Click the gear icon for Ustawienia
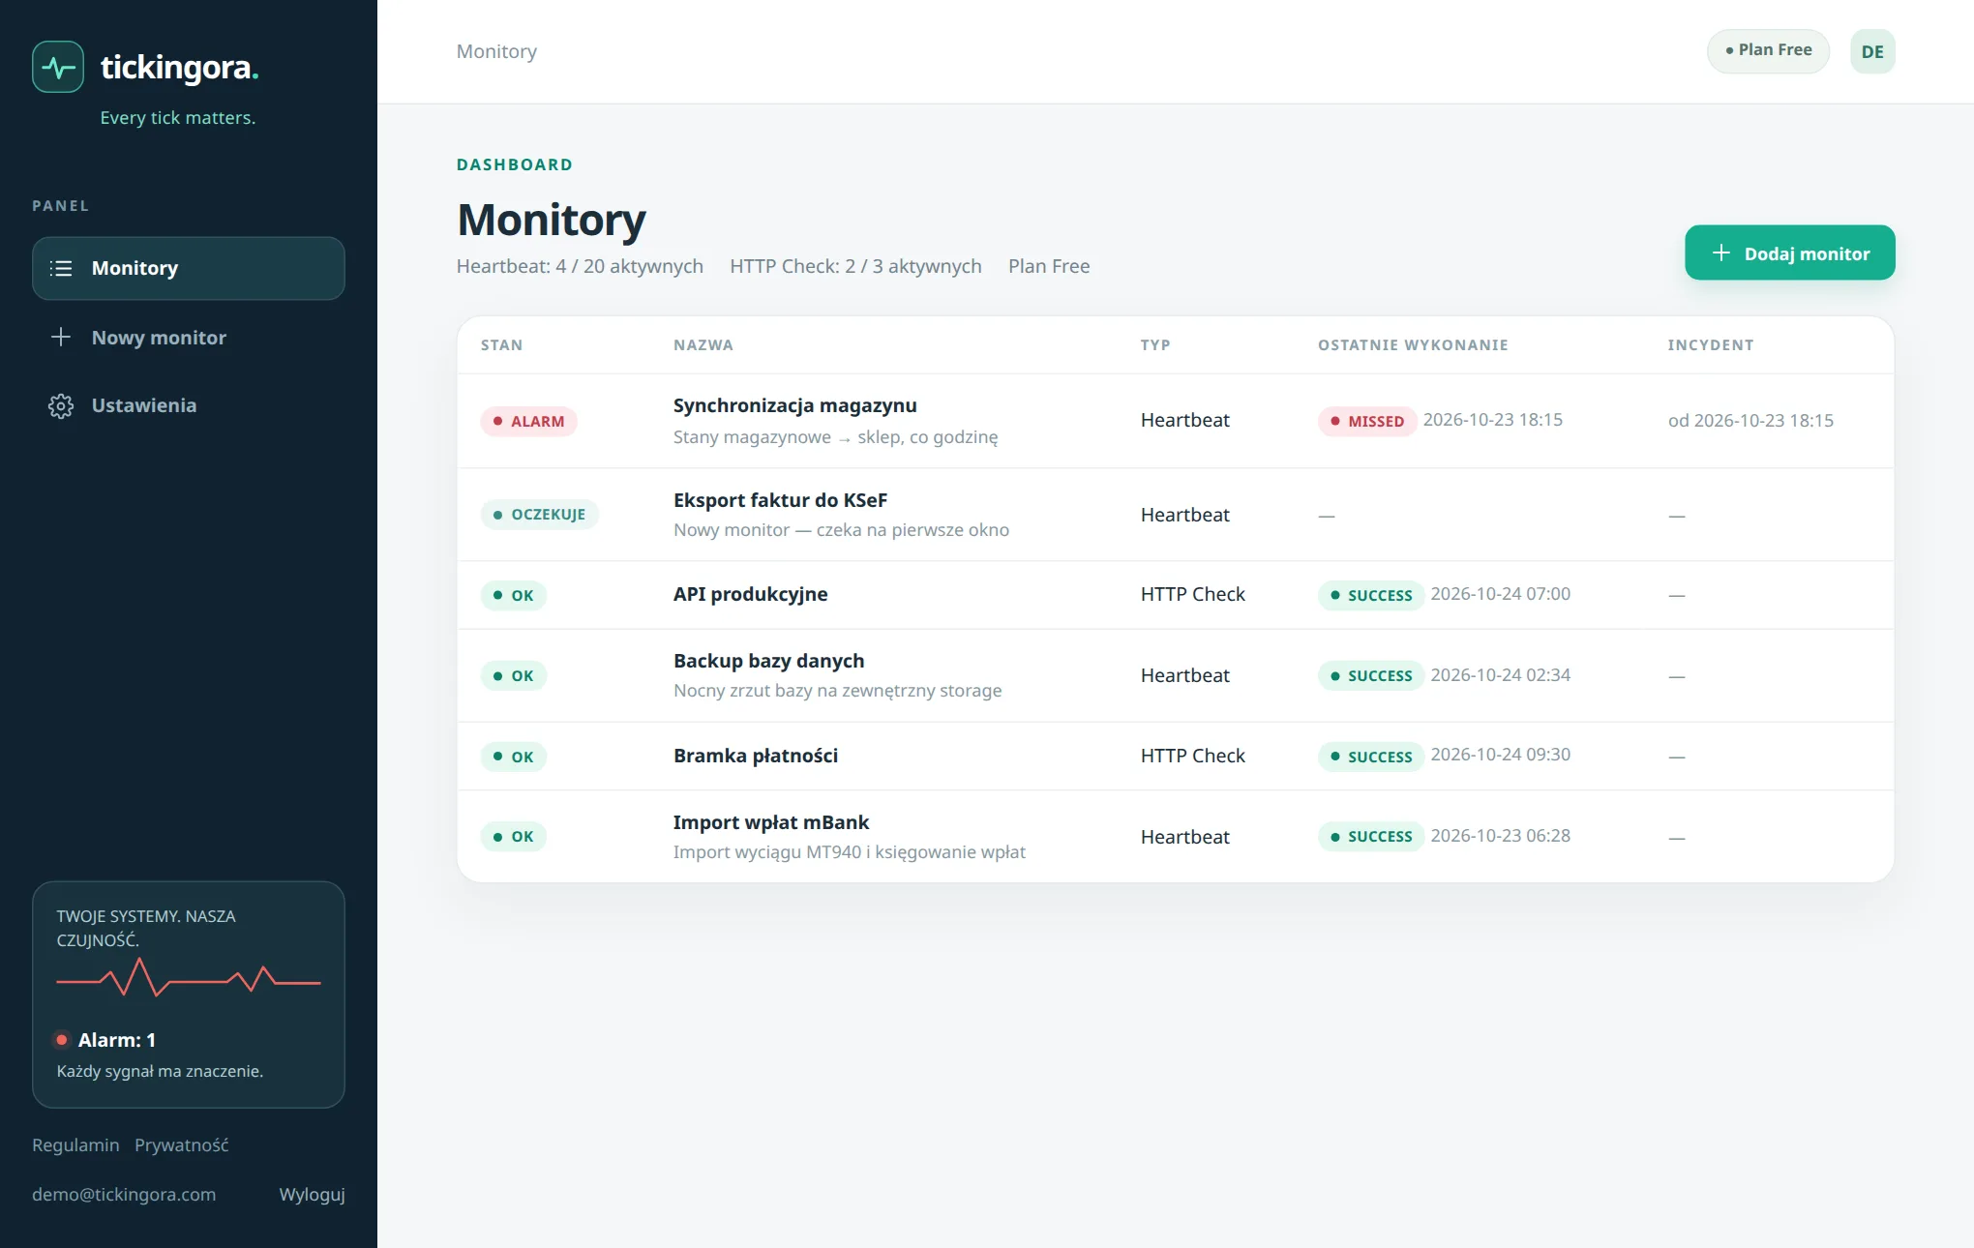This screenshot has height=1248, width=1974. click(61, 405)
